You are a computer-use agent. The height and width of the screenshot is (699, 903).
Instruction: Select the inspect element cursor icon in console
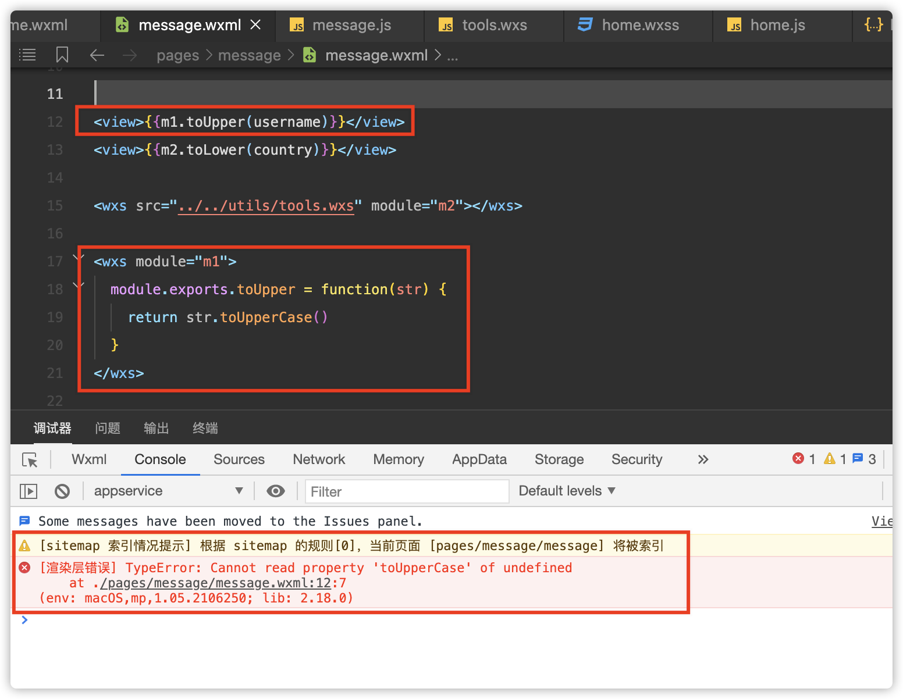(x=30, y=459)
